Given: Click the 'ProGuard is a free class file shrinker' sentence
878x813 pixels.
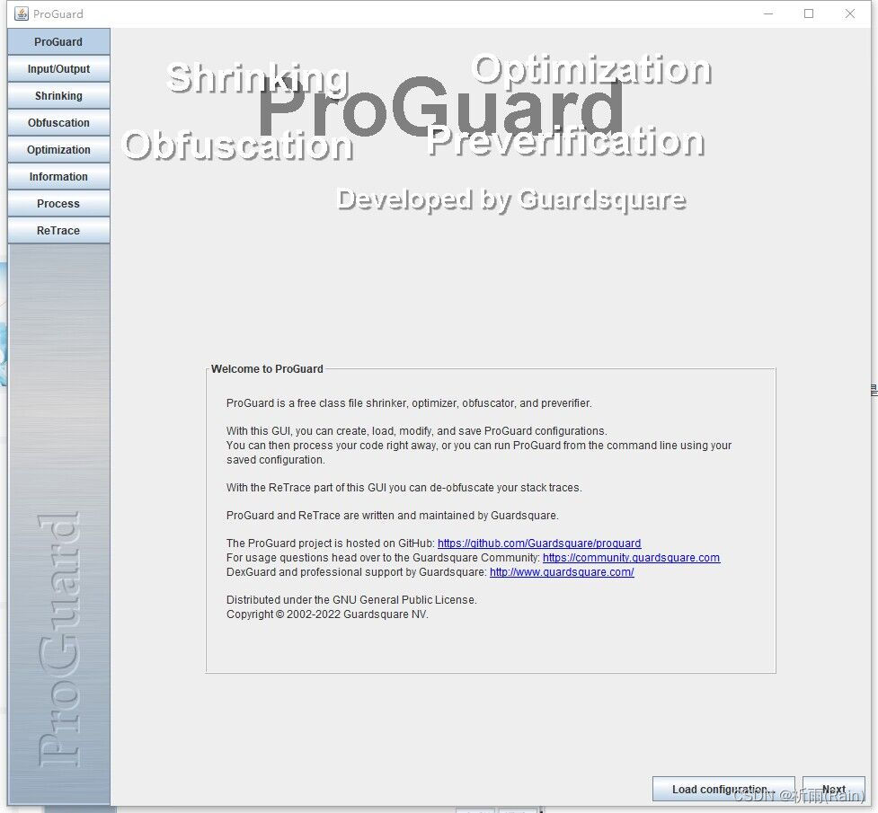Looking at the screenshot, I should pos(409,403).
